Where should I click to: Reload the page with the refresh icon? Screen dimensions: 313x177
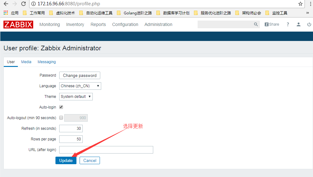click(23, 4)
